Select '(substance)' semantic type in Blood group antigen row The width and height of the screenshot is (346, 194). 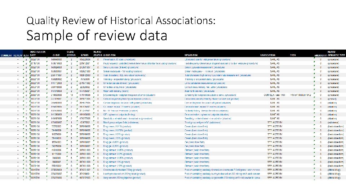pyautogui.click(x=333, y=123)
